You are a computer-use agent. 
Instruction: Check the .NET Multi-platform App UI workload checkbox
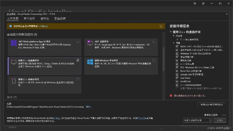(x=78, y=42)
